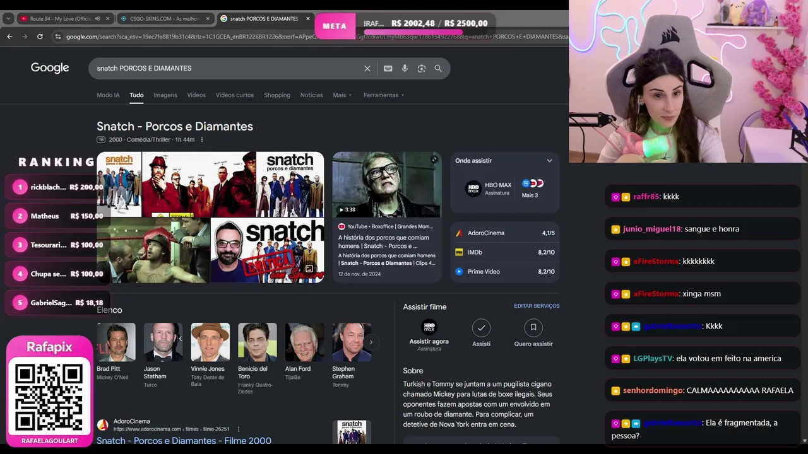The height and width of the screenshot is (454, 808).
Task: Submit search with magnifying glass icon
Action: click(438, 69)
